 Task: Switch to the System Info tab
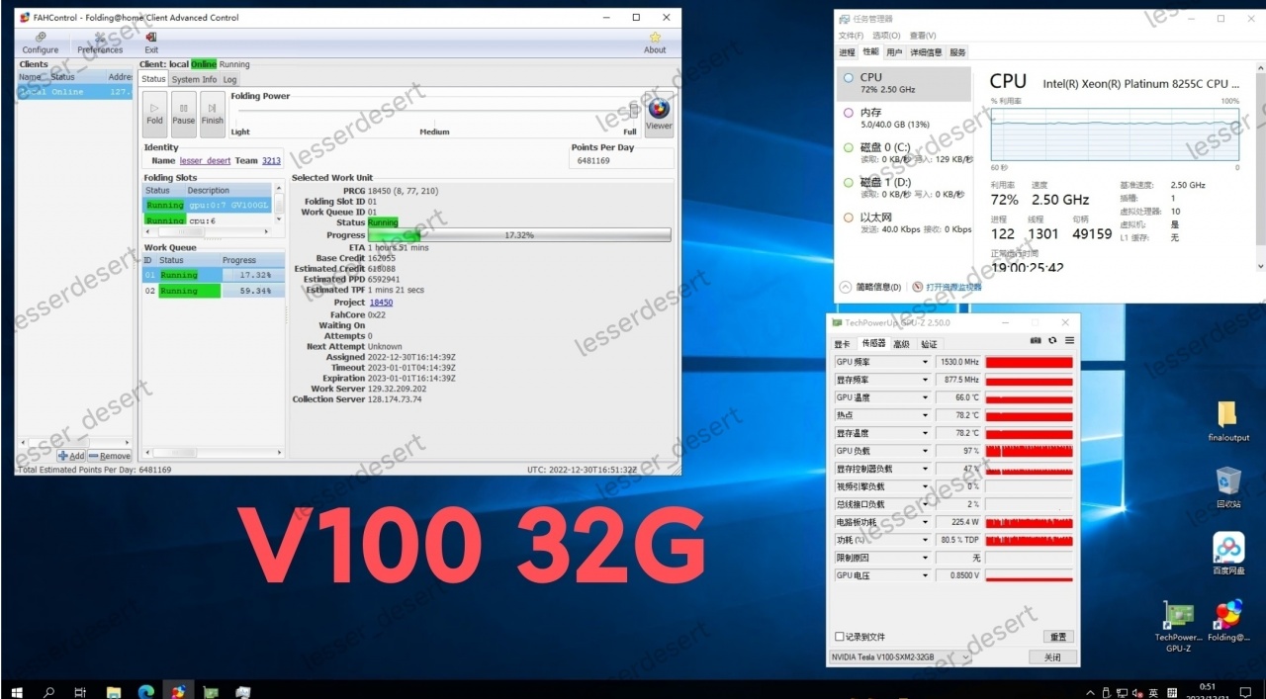click(x=194, y=79)
